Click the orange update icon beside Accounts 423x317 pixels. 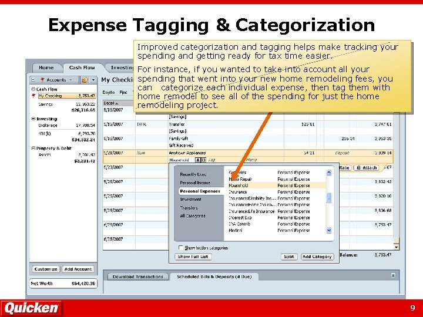pos(85,80)
